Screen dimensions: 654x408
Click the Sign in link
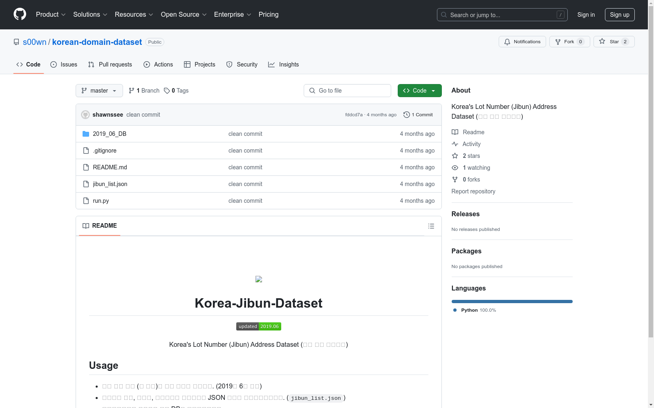(586, 15)
